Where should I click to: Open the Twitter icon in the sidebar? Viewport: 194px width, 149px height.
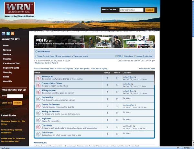8,34
